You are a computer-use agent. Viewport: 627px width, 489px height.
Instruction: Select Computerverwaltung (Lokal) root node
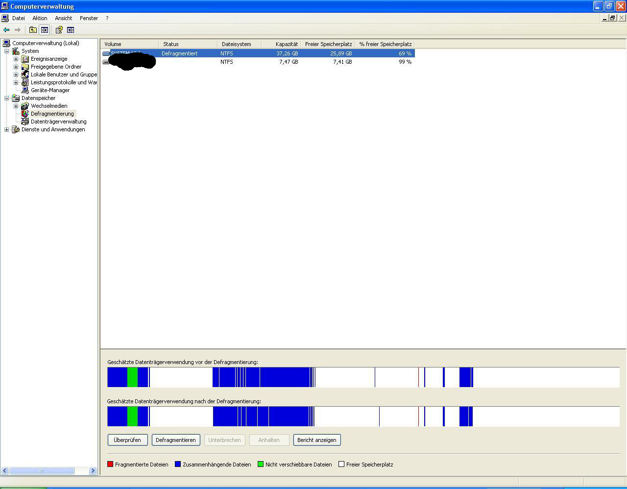(x=46, y=43)
